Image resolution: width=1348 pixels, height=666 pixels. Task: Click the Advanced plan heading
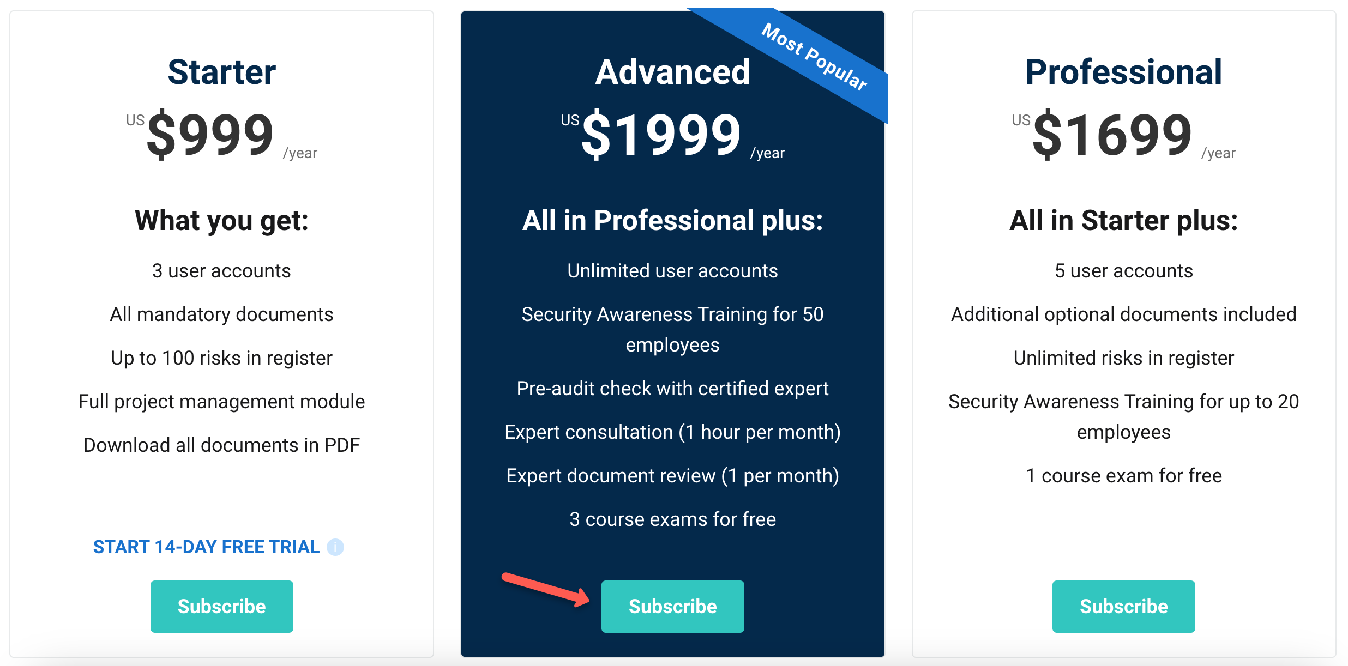pyautogui.click(x=672, y=71)
